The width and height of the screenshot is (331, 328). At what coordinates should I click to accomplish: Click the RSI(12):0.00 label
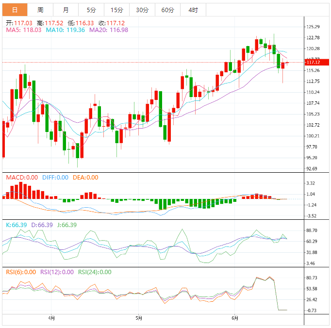57,272
